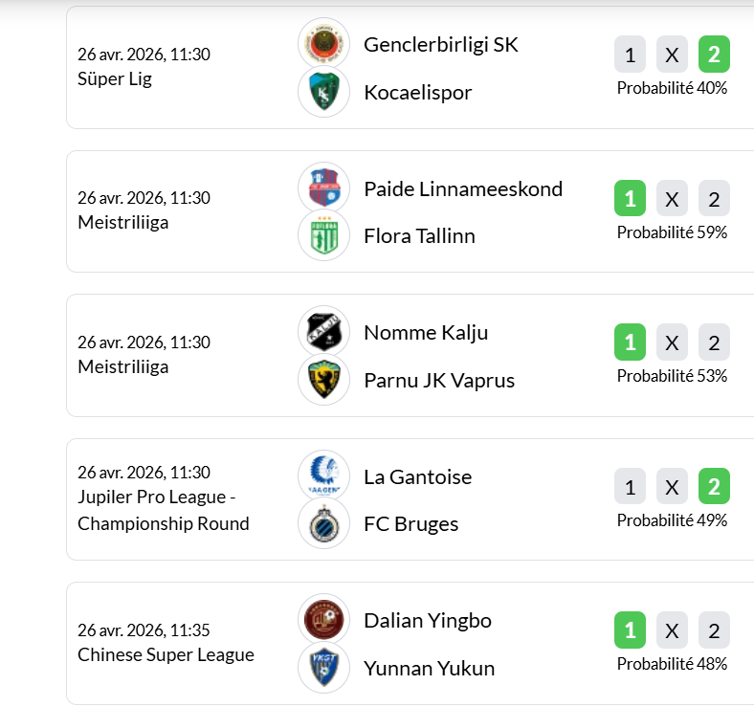Click the FC Bruges team name
This screenshot has height=707, width=754.
411,524
